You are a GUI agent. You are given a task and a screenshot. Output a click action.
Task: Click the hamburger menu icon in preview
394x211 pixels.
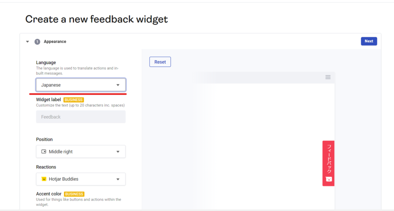coord(328,77)
